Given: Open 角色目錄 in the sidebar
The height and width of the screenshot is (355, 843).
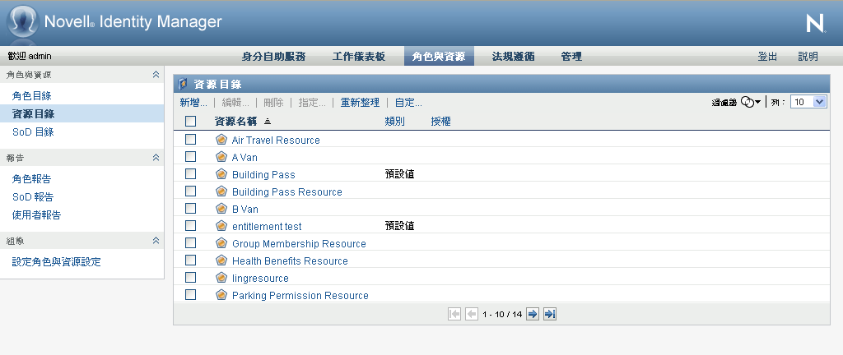Looking at the screenshot, I should (x=32, y=96).
